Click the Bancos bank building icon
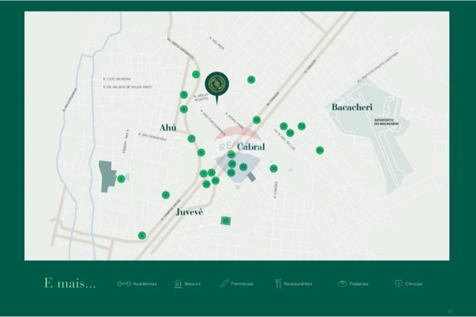Image resolution: width=476 pixels, height=317 pixels. pyautogui.click(x=178, y=284)
